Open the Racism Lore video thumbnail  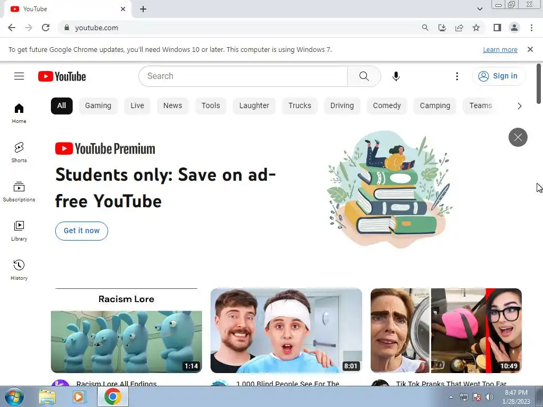point(126,331)
